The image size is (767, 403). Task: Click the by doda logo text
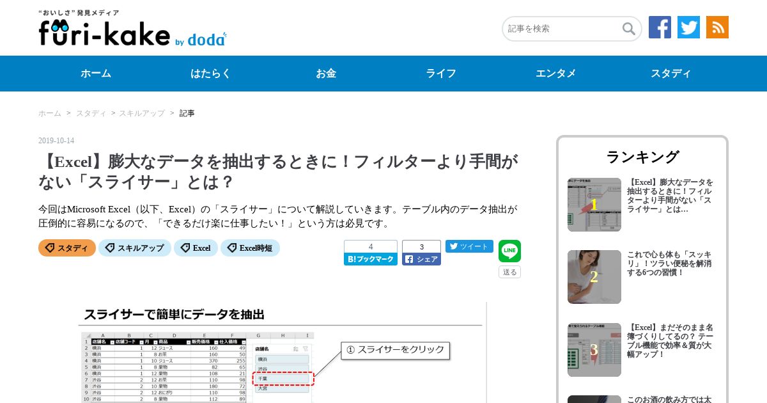pyautogui.click(x=200, y=40)
